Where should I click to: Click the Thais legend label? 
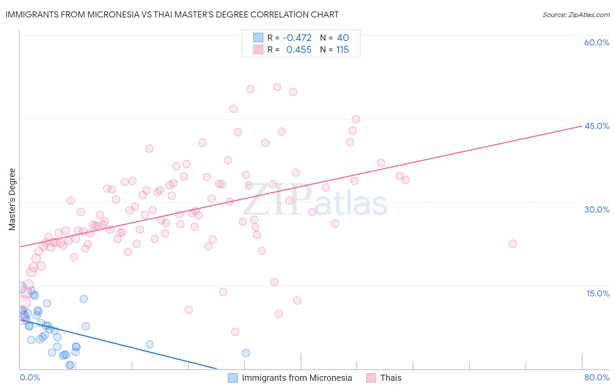coord(391,378)
